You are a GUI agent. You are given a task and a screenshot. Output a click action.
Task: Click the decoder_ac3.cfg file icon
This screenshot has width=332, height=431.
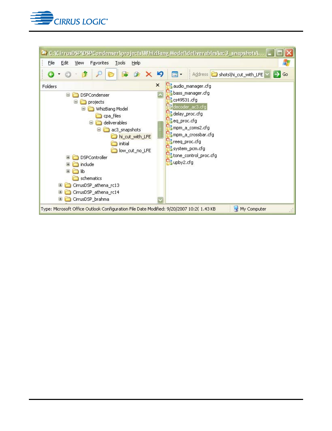pos(169,107)
